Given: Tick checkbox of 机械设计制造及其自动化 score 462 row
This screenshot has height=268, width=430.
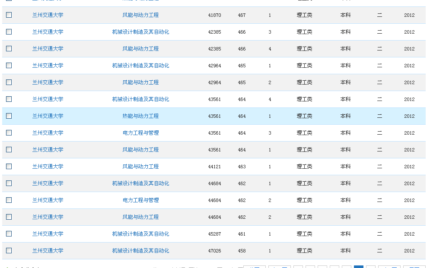Looking at the screenshot, I should (x=9, y=183).
